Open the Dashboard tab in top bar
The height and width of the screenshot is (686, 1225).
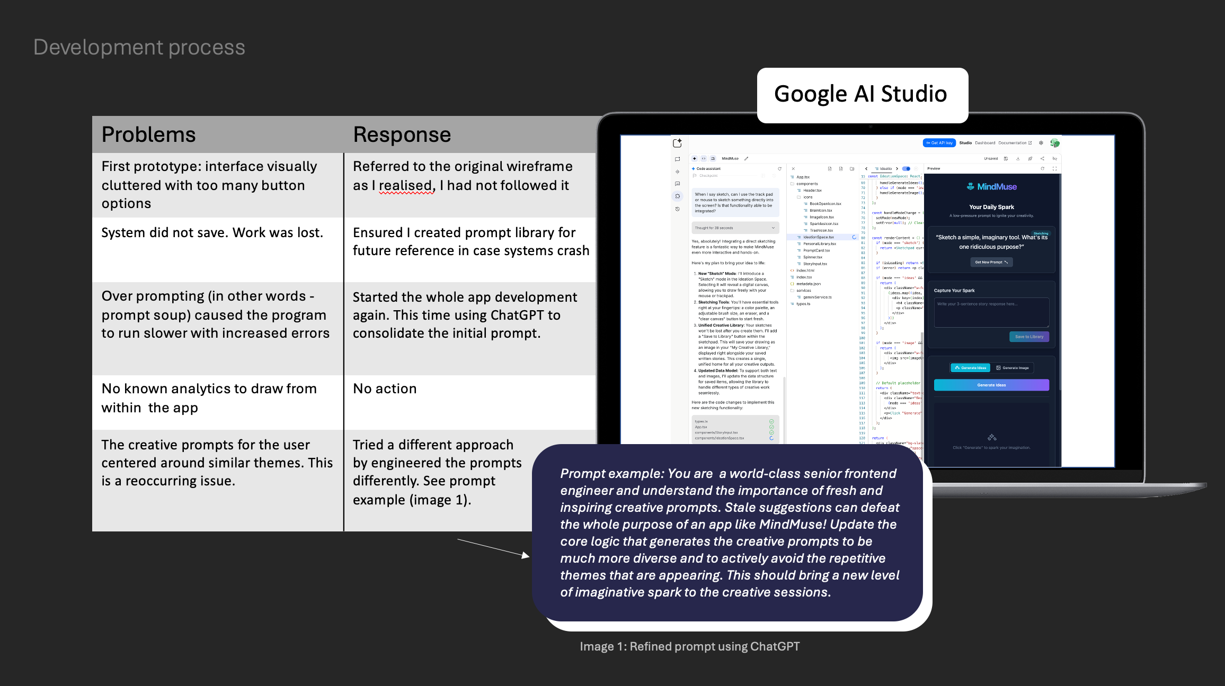(985, 143)
